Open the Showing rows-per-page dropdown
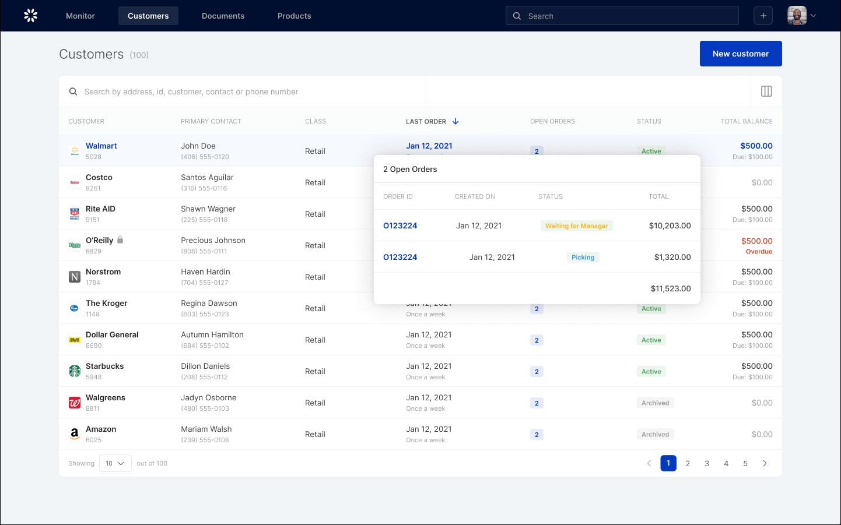Viewport: 841px width, 525px height. [x=115, y=463]
